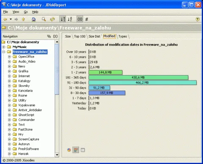
Task: Select the Vypalovanie folder
Action: 27,105
